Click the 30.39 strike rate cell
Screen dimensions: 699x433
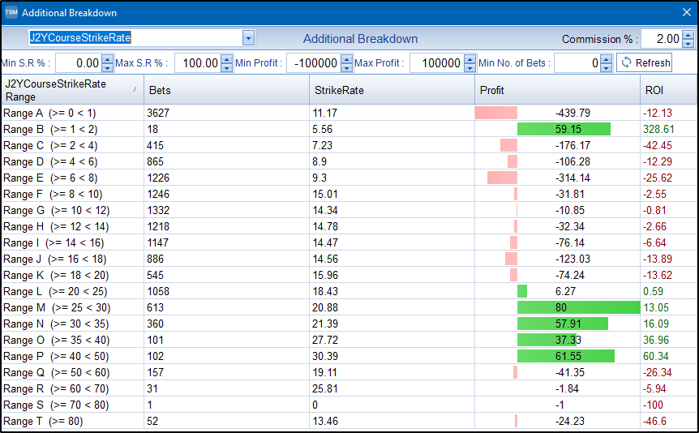(392, 356)
